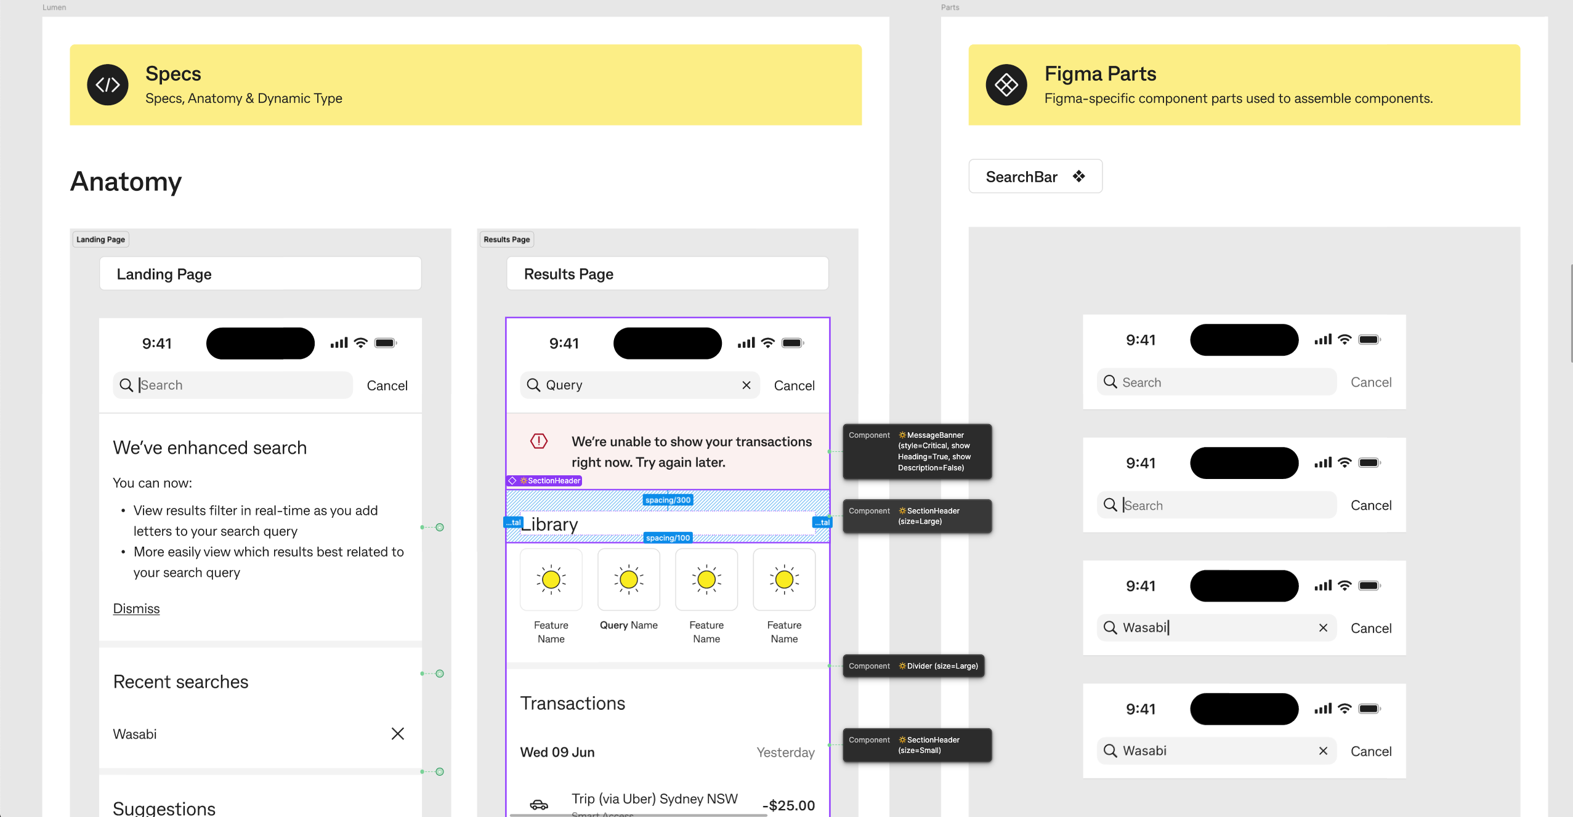Click the magnifier icon in Landing Page search
This screenshot has height=817, width=1573.
(x=126, y=385)
